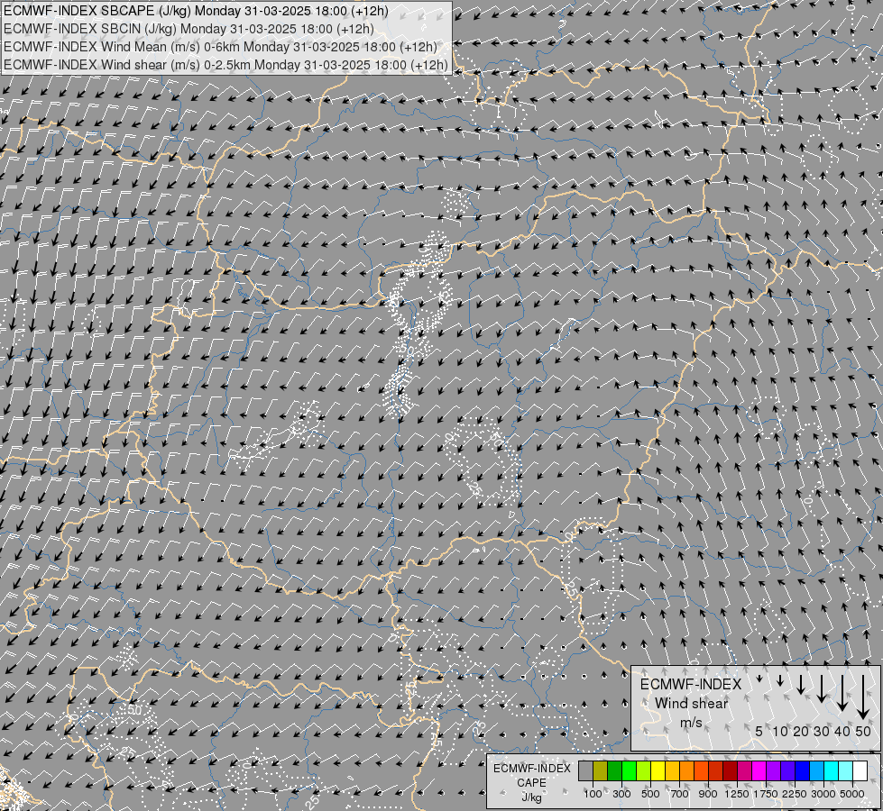Choose the pure blue swatch right of 2250
883x811 pixels.
point(803,771)
